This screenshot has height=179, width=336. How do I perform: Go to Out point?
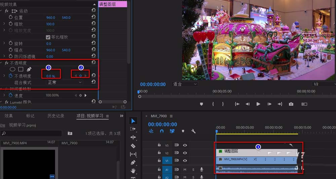[x=280, y=104]
